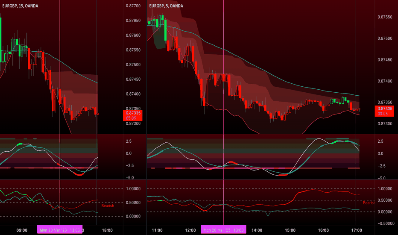This screenshot has width=398, height=235.
Task: Click the EURGBP, 15, OANDA chart title
Action: click(20, 6)
